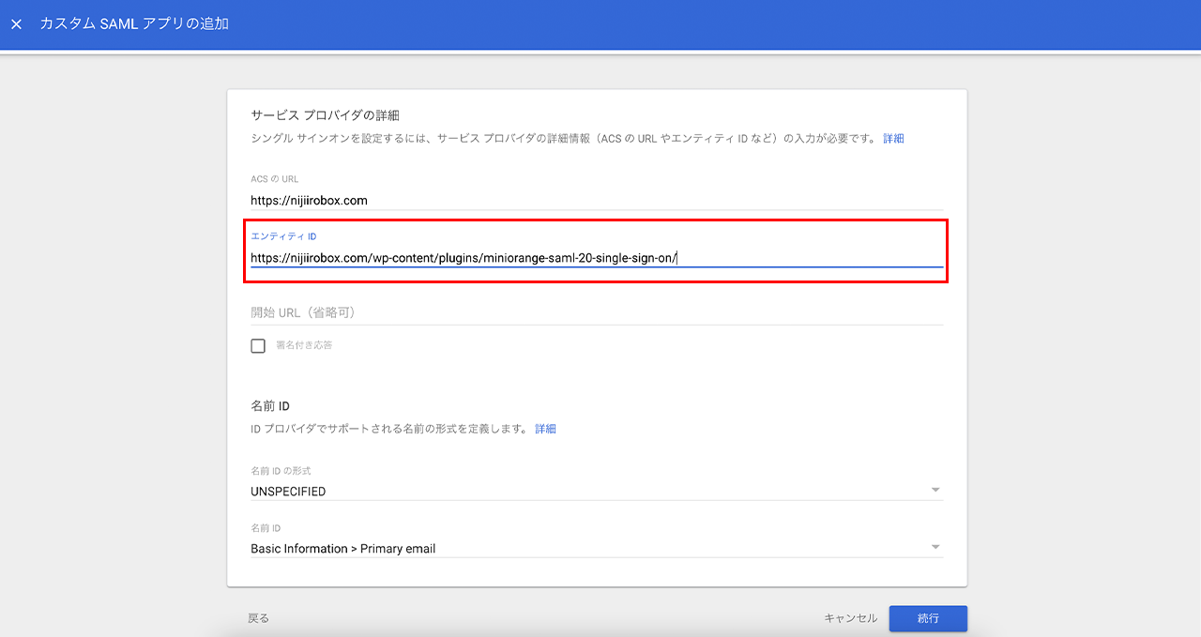Click the 名前 ID section heading
The image size is (1201, 637).
[270, 406]
